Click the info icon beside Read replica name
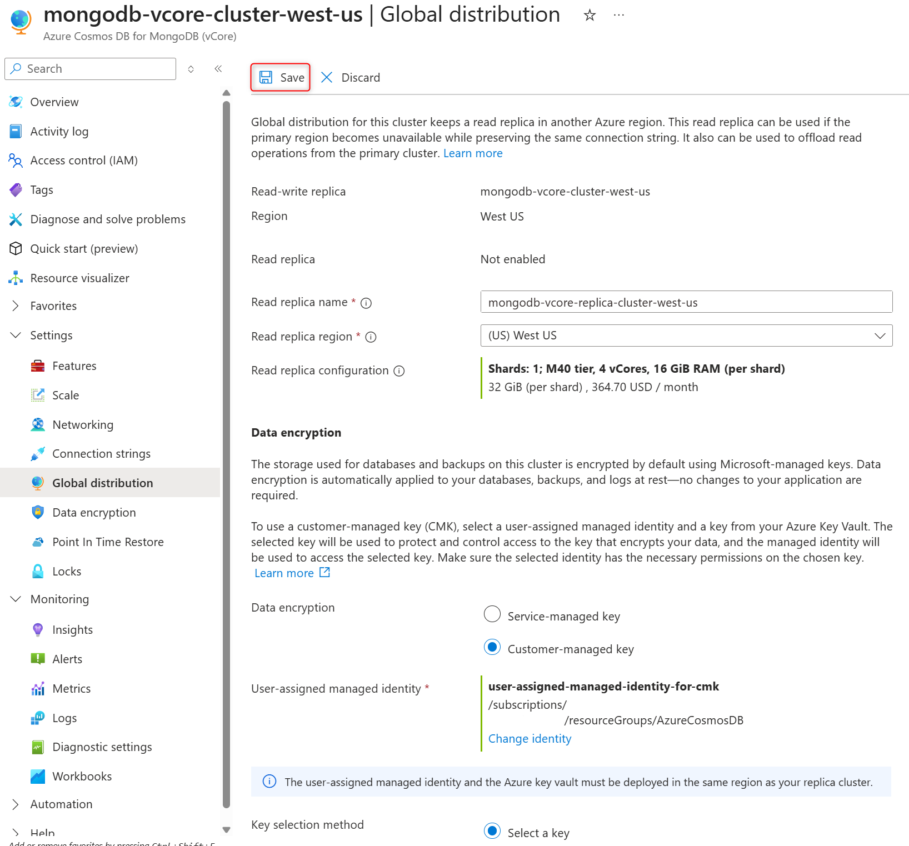Viewport: 909px width, 846px height. pos(366,303)
